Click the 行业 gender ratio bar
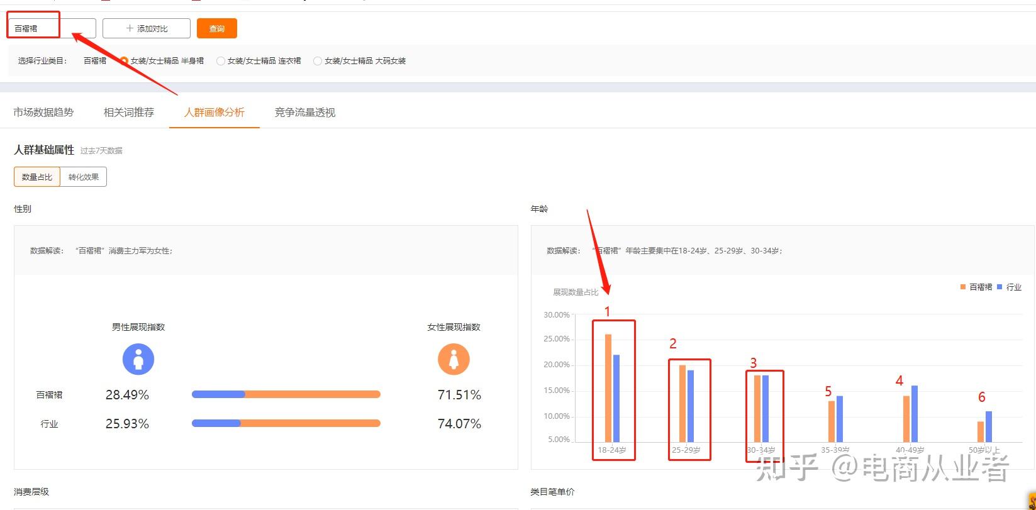Screen dimensions: 1036x510 point(286,423)
